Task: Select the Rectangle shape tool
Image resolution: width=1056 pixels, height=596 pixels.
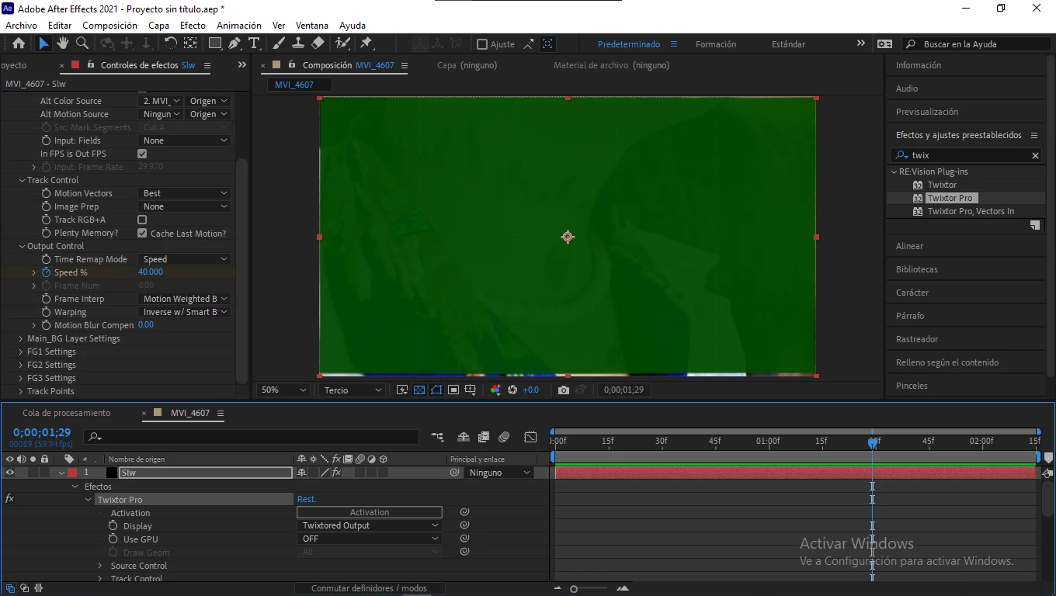Action: [215, 43]
